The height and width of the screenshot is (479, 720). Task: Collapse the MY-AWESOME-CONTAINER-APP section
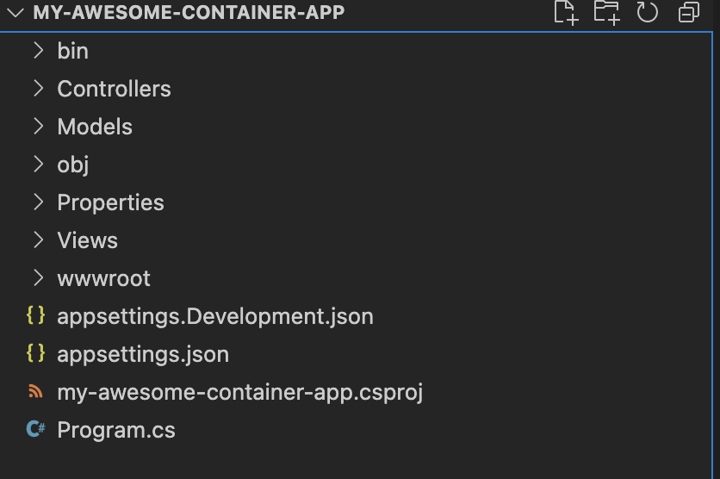[16, 12]
